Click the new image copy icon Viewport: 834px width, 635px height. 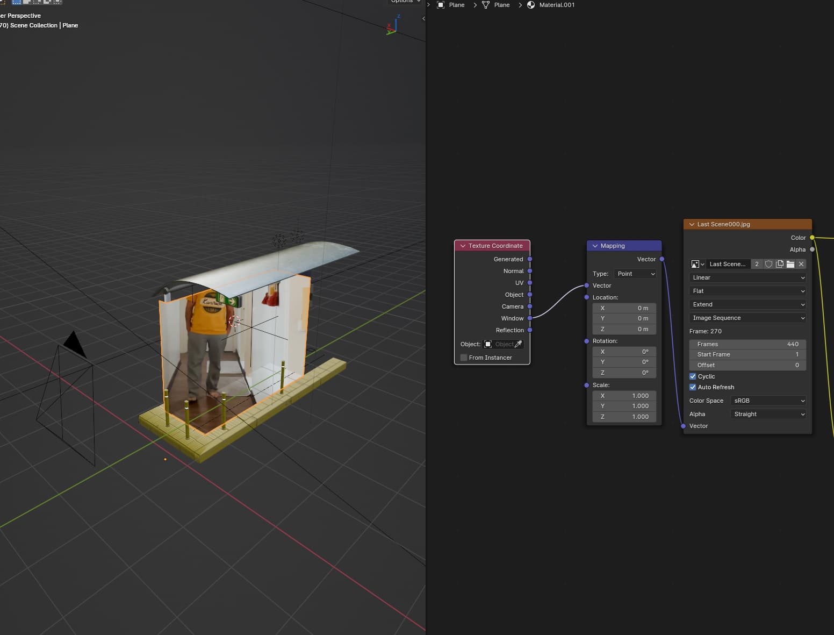click(x=779, y=264)
